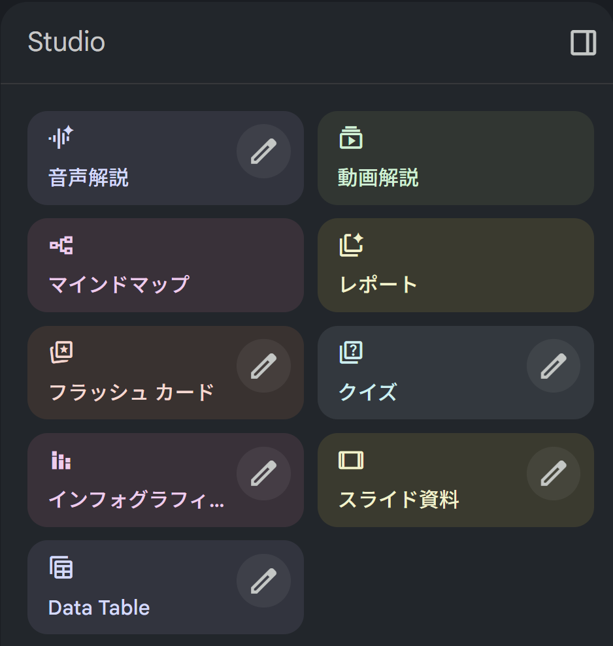
Task: Click the slide deck icon on スライド資料
Action: [x=351, y=460]
